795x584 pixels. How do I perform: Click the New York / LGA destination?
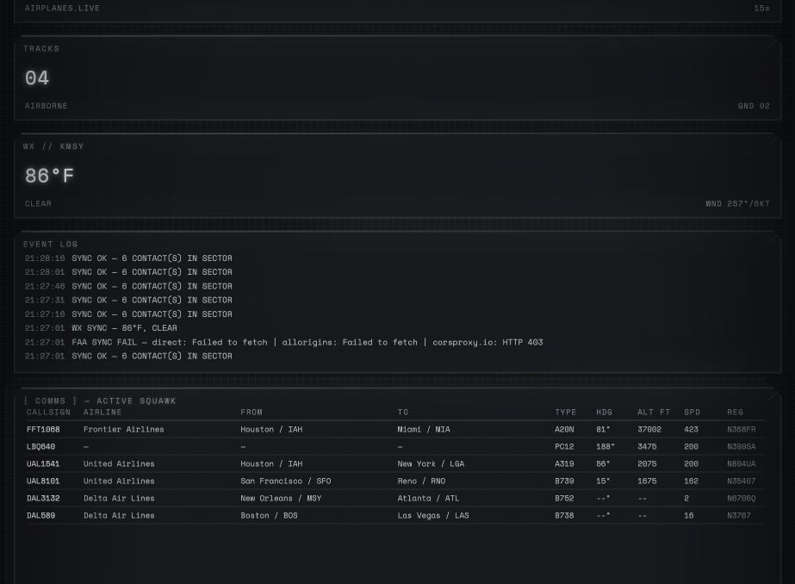coord(431,464)
